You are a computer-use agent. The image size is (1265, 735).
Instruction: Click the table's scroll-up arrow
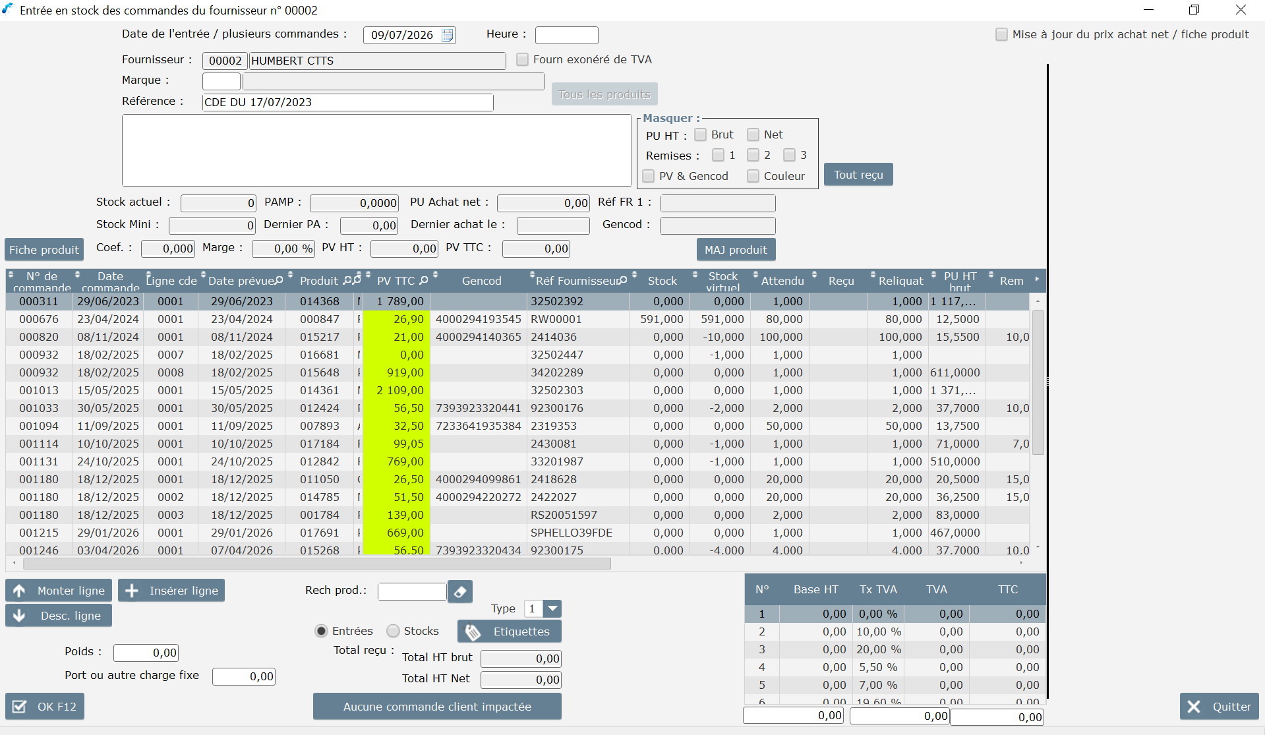pyautogui.click(x=1038, y=301)
